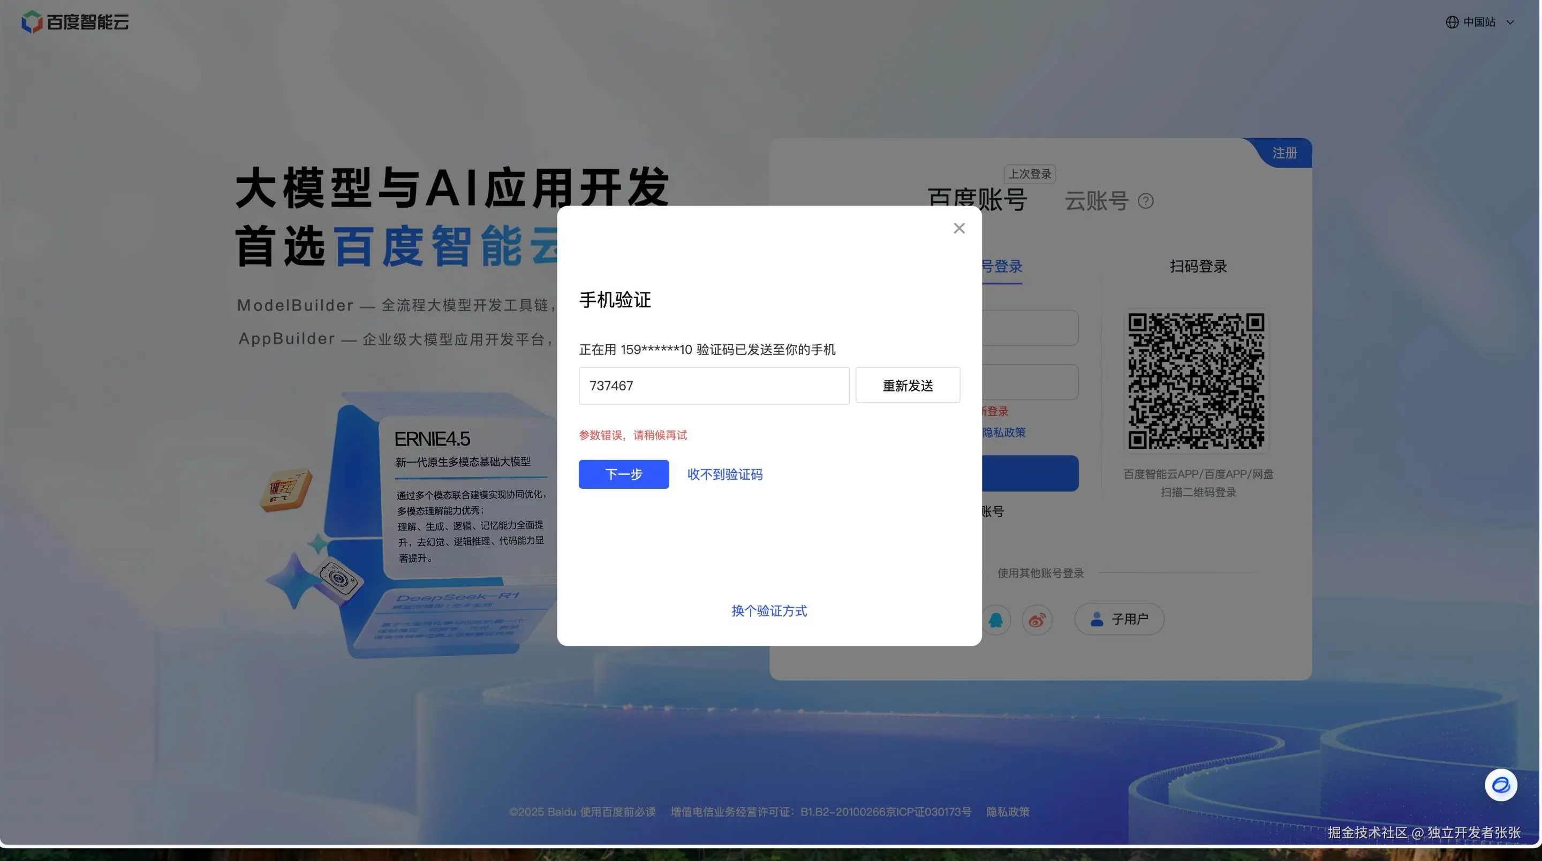This screenshot has width=1542, height=861.
Task: Click the verification code input showing 737467
Action: 714,386
